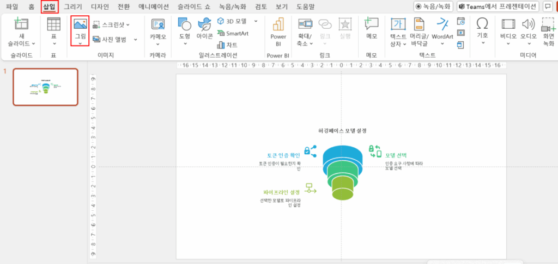Screen dimensions: 558x264
Task: Expand the 표 table dropdown
Action: 54,43
